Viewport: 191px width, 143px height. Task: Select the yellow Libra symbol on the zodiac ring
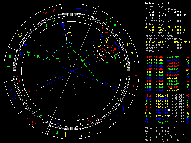[x=97, y=130]
